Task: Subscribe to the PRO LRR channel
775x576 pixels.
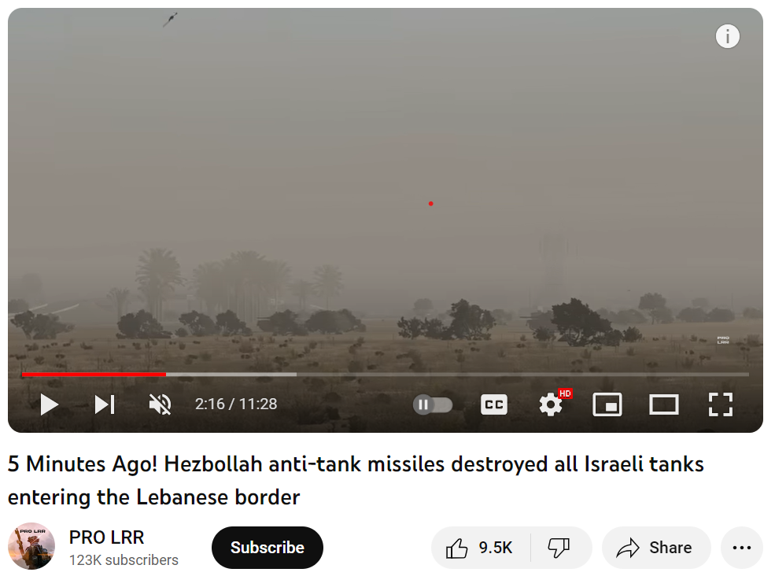Action: 268,548
